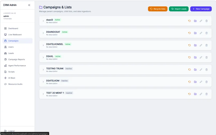Delete the DSATELKOM campaign

tap(206, 82)
